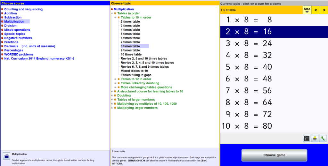
Task: Select the 5 times table topic
Action: click(x=130, y=34)
